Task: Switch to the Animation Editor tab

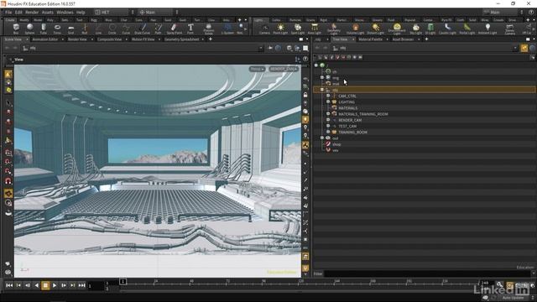Action: pos(44,39)
